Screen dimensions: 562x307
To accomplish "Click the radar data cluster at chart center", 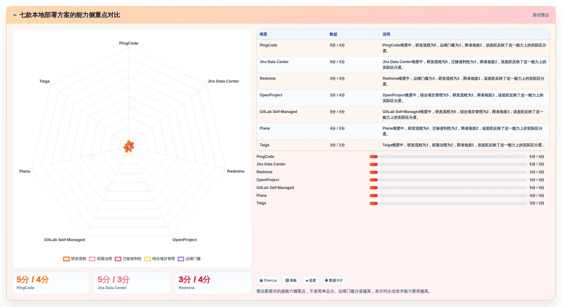I will [129, 147].
